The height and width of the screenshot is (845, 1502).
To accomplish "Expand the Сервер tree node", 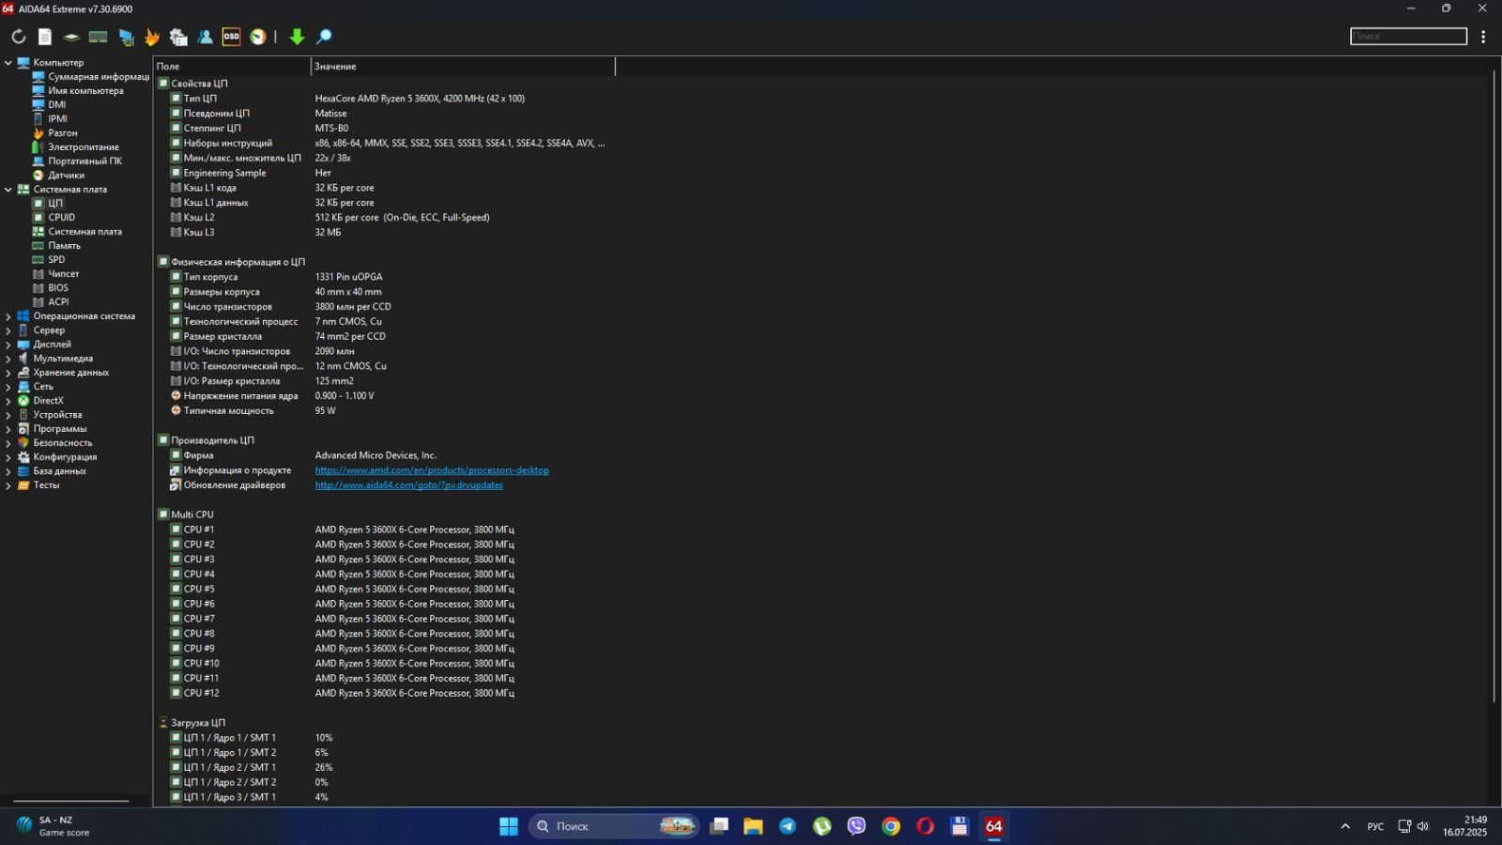I will coord(8,330).
